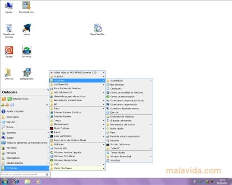Click the taskbar clock showing 16:21
Image resolution: width=232 pixels, height=185 pixels.
click(x=222, y=182)
